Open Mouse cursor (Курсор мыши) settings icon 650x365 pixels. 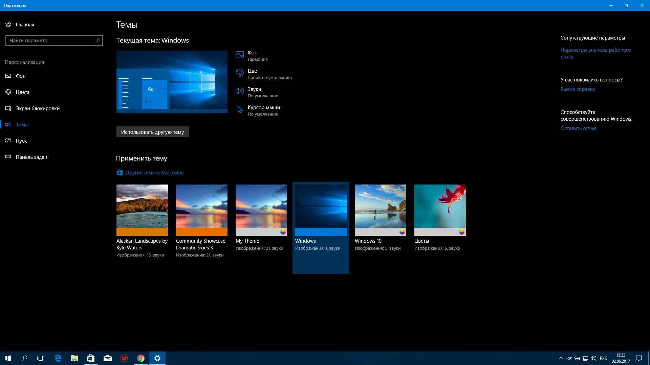click(x=240, y=109)
